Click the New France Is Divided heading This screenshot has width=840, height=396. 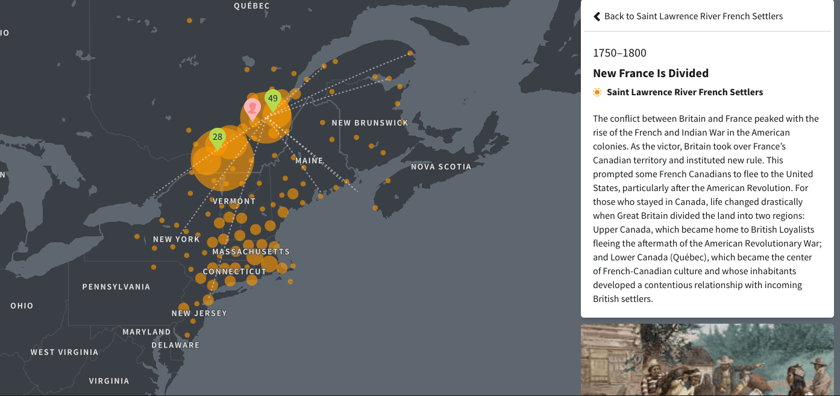pos(650,74)
